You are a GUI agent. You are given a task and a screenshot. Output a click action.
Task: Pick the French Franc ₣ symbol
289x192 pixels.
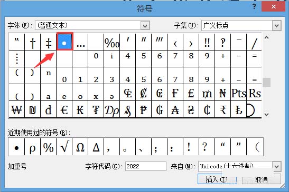[175, 93]
